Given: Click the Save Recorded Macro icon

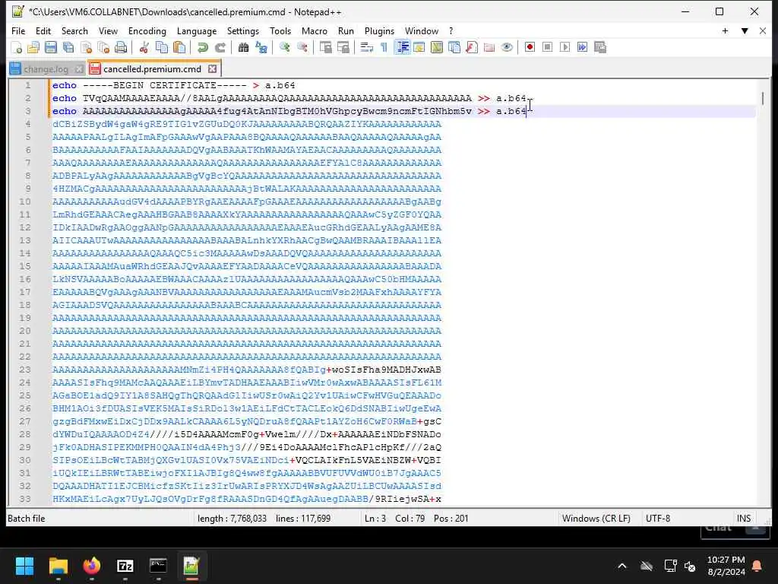Looking at the screenshot, I should pyautogui.click(x=600, y=47).
